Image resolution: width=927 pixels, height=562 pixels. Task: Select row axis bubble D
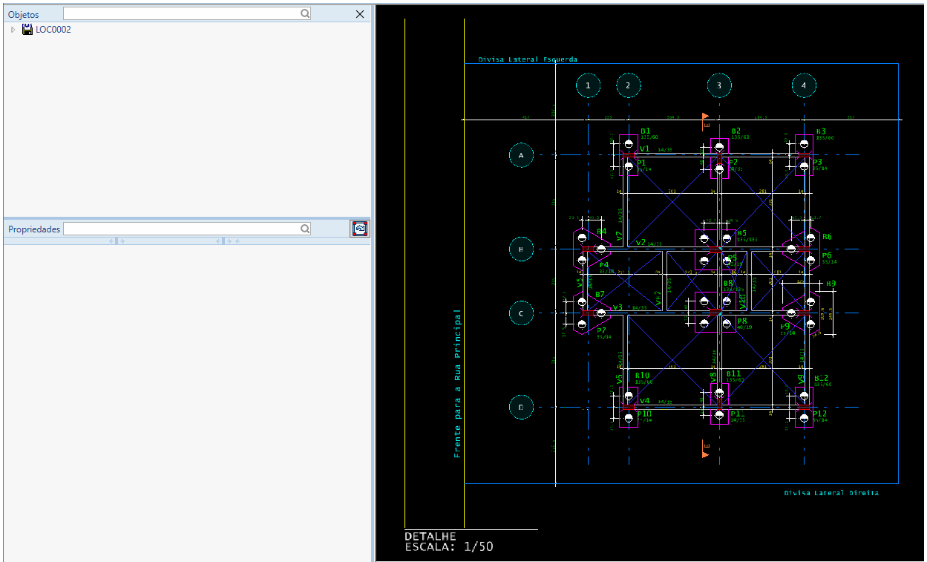point(521,407)
